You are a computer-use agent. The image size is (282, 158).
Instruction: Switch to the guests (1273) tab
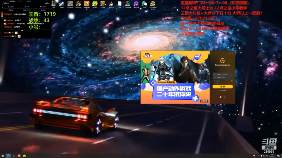click(x=27, y=10)
